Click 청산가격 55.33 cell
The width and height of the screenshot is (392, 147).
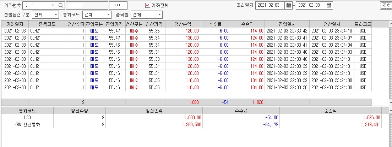point(154,59)
